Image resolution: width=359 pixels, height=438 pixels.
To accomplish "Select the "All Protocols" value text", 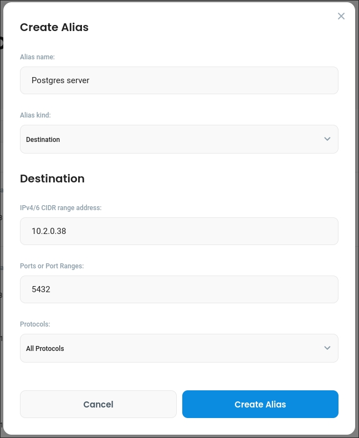I will point(45,349).
